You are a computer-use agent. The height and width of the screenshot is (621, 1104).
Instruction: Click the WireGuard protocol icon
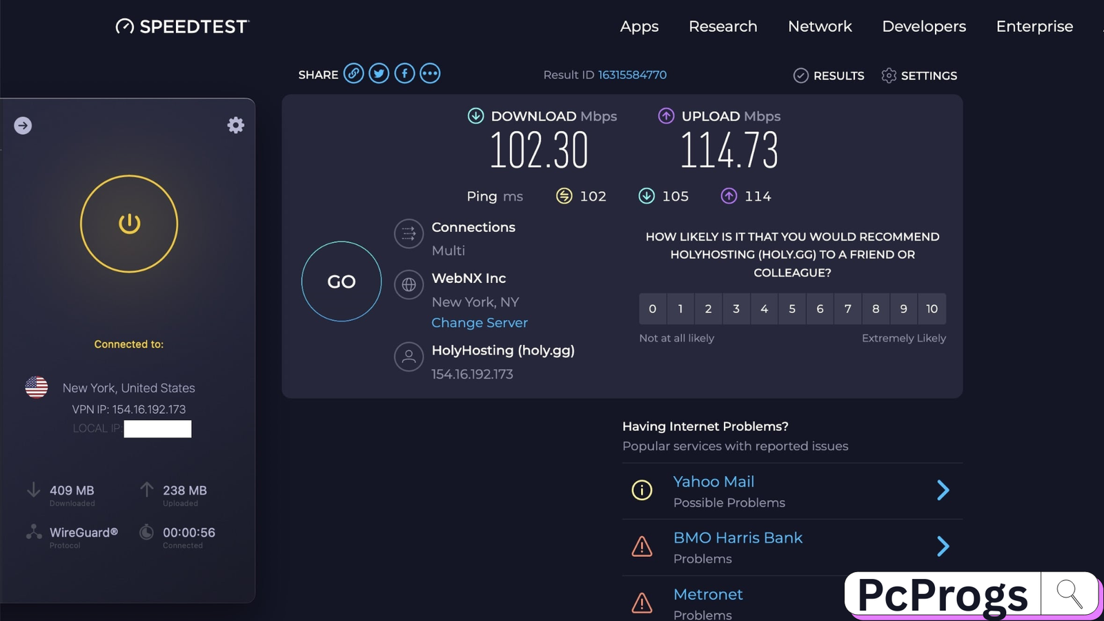34,532
